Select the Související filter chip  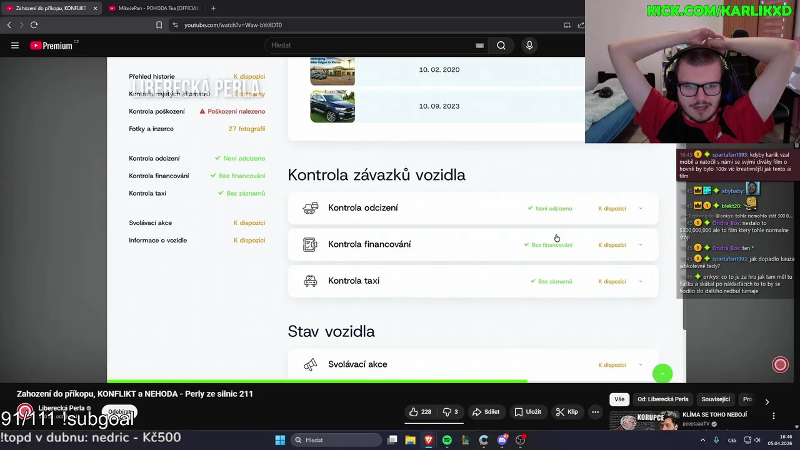pyautogui.click(x=716, y=399)
